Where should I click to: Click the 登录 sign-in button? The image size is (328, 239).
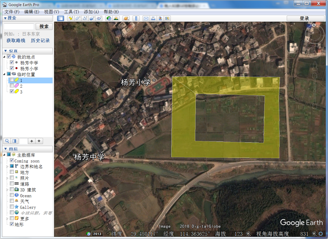point(306,18)
